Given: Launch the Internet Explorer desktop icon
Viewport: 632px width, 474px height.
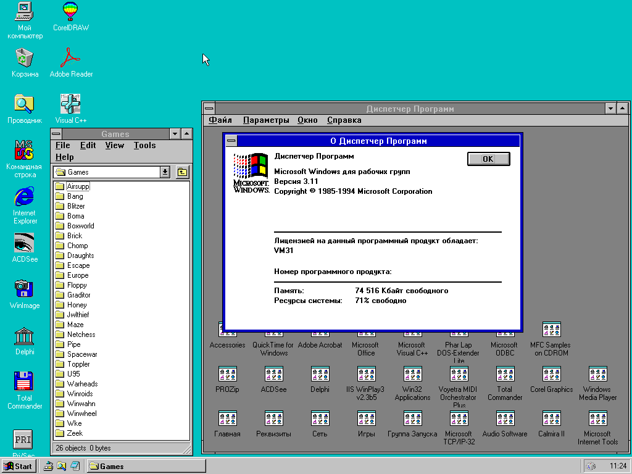Looking at the screenshot, I should [x=25, y=197].
